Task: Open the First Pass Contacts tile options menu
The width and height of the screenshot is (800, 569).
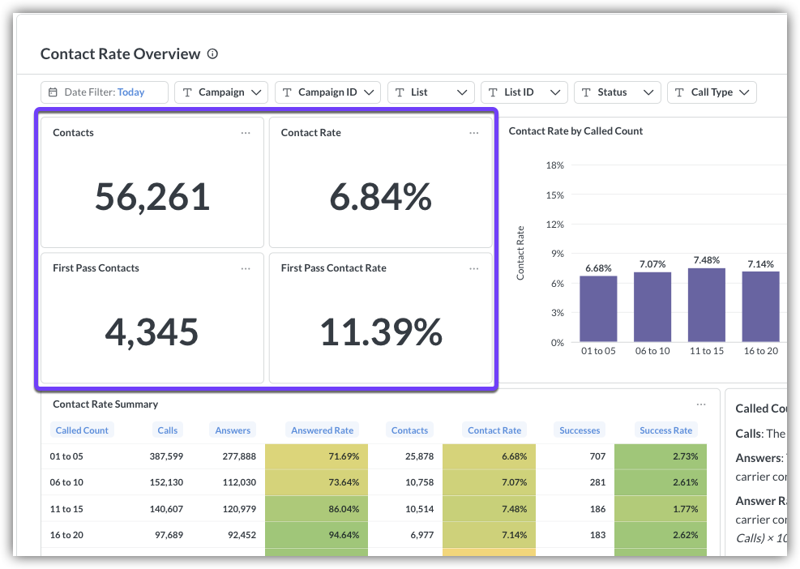Action: pyautogui.click(x=246, y=268)
